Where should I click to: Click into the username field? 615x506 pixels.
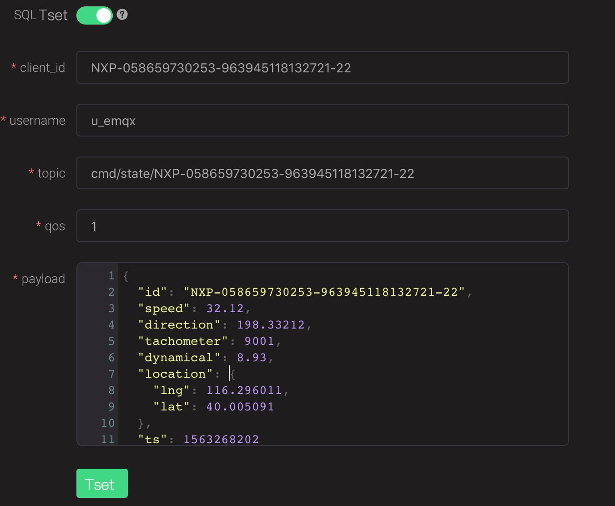pyautogui.click(x=323, y=120)
